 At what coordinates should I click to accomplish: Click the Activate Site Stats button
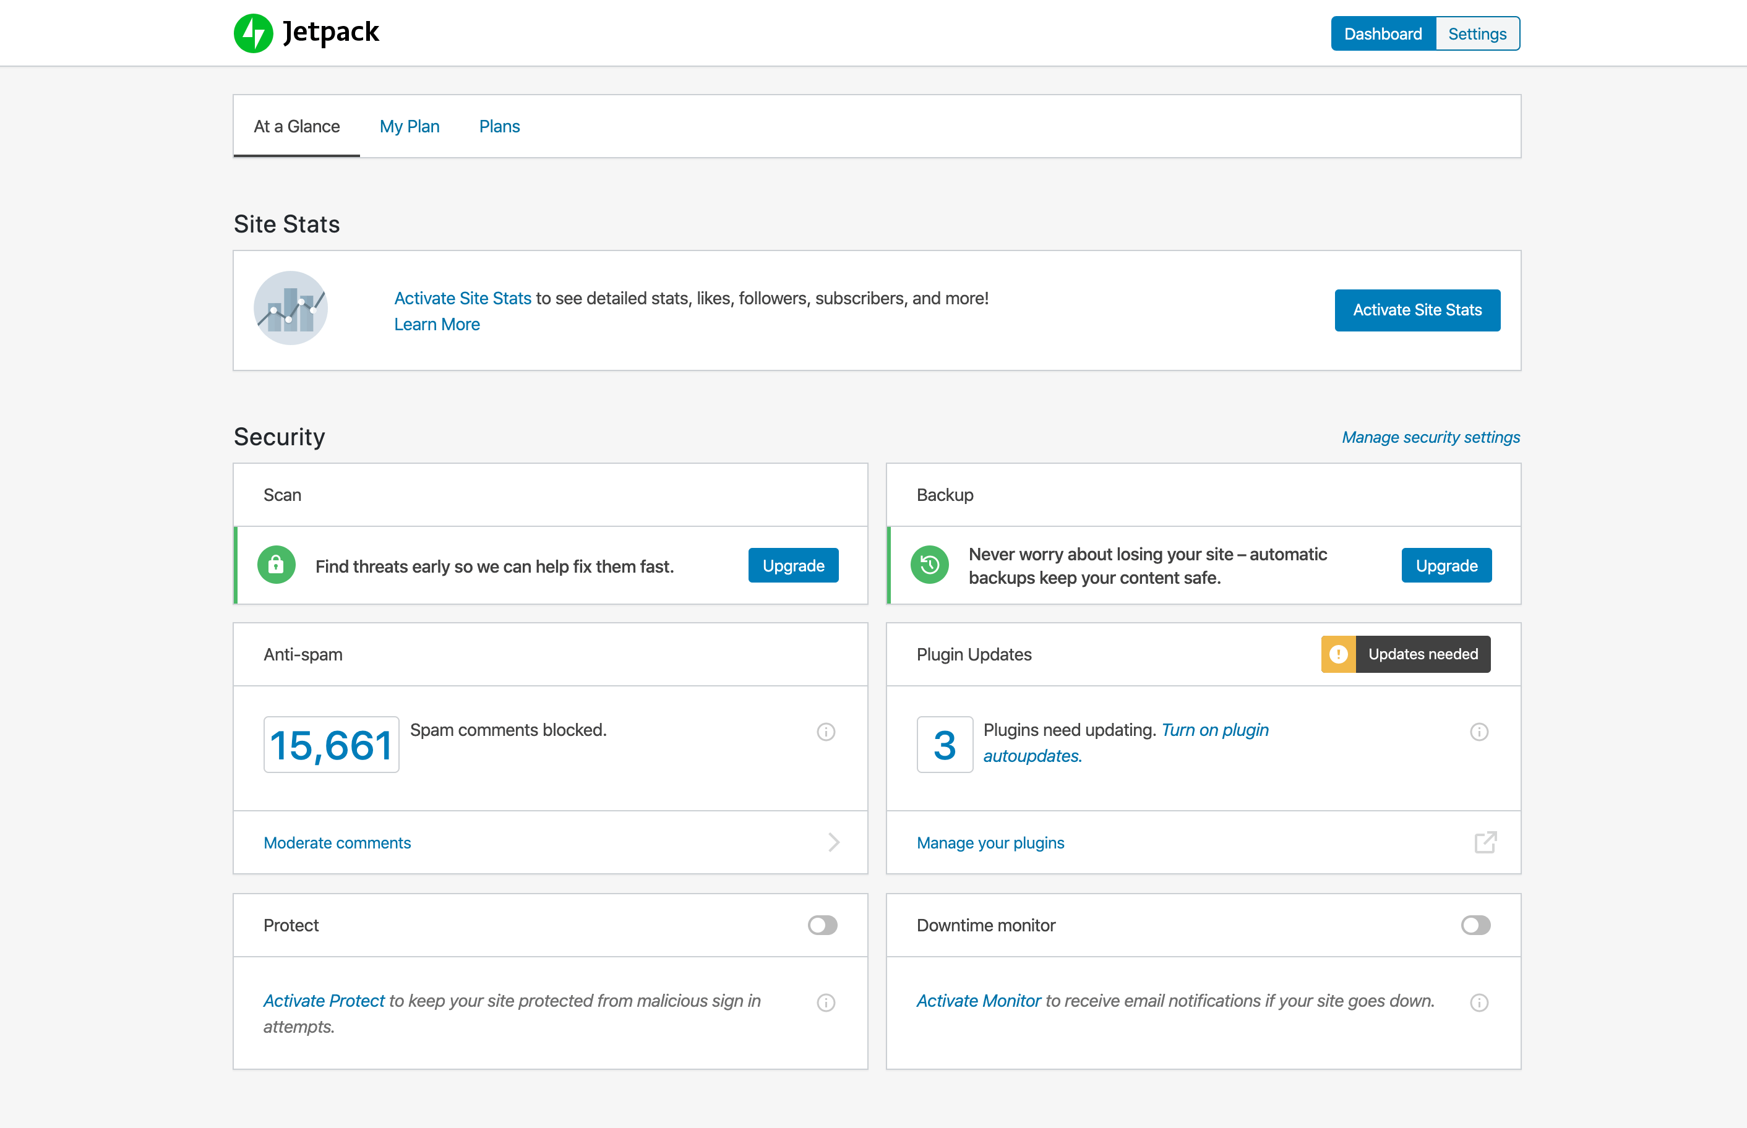point(1417,310)
